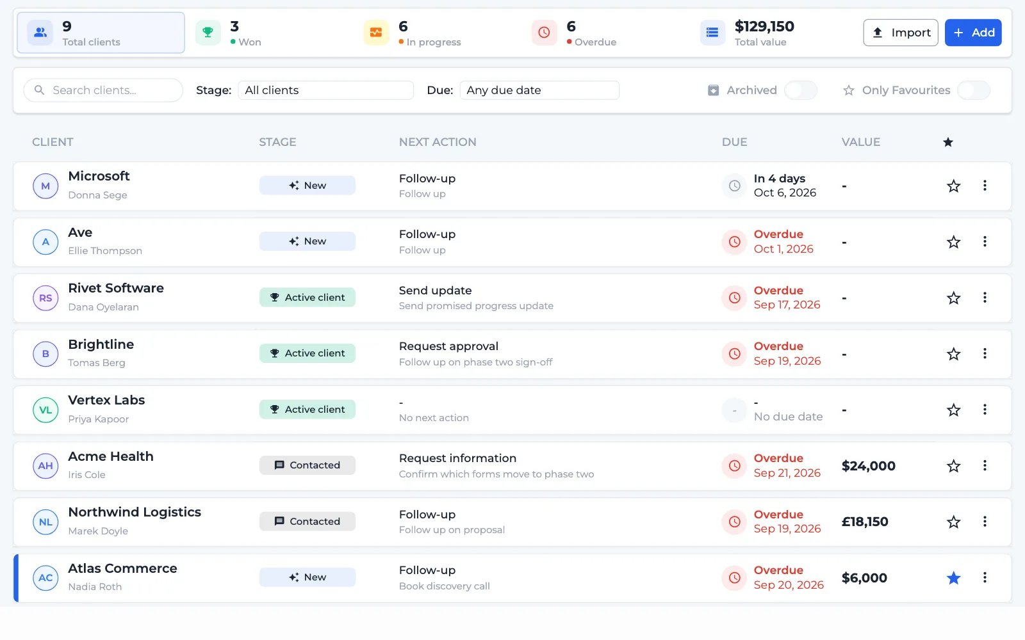Mark Brightline as favourite
Screen dimensions: 1025x640
click(x=953, y=354)
